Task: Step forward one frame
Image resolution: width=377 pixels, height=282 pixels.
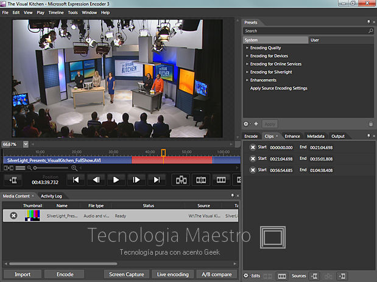Action: [x=136, y=180]
